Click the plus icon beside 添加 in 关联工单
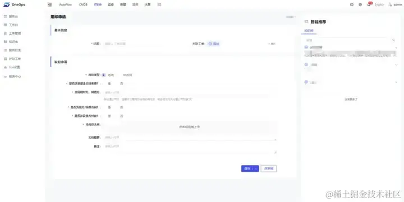 click(210, 44)
